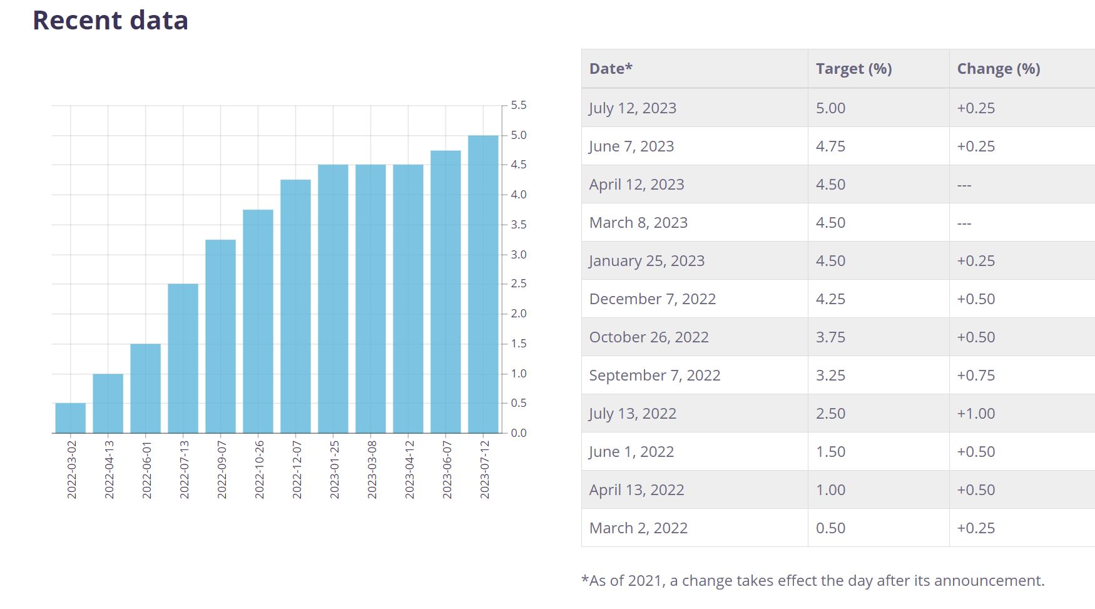Click the 'Recent data' heading
The image size is (1095, 609).
pyautogui.click(x=110, y=20)
